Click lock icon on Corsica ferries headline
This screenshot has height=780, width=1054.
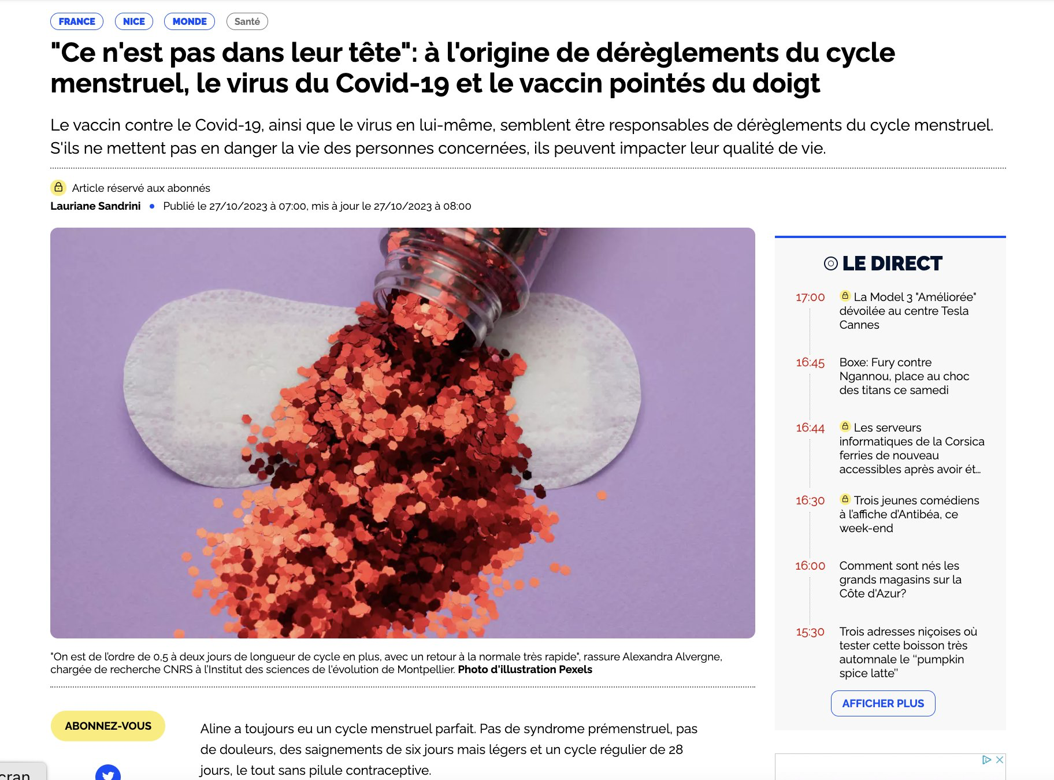tap(845, 426)
